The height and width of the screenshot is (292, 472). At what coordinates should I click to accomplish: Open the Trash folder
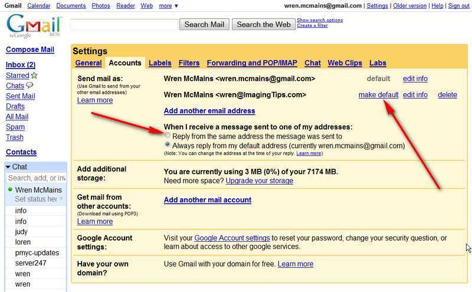[15, 137]
